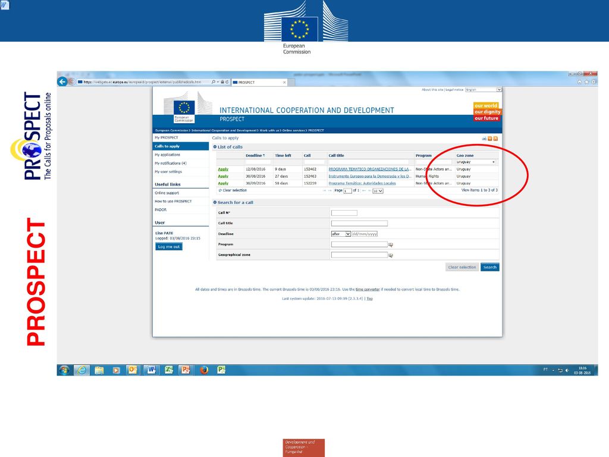The width and height of the screenshot is (609, 457).
Task: Collapse the List of calls section
Action: [215, 147]
